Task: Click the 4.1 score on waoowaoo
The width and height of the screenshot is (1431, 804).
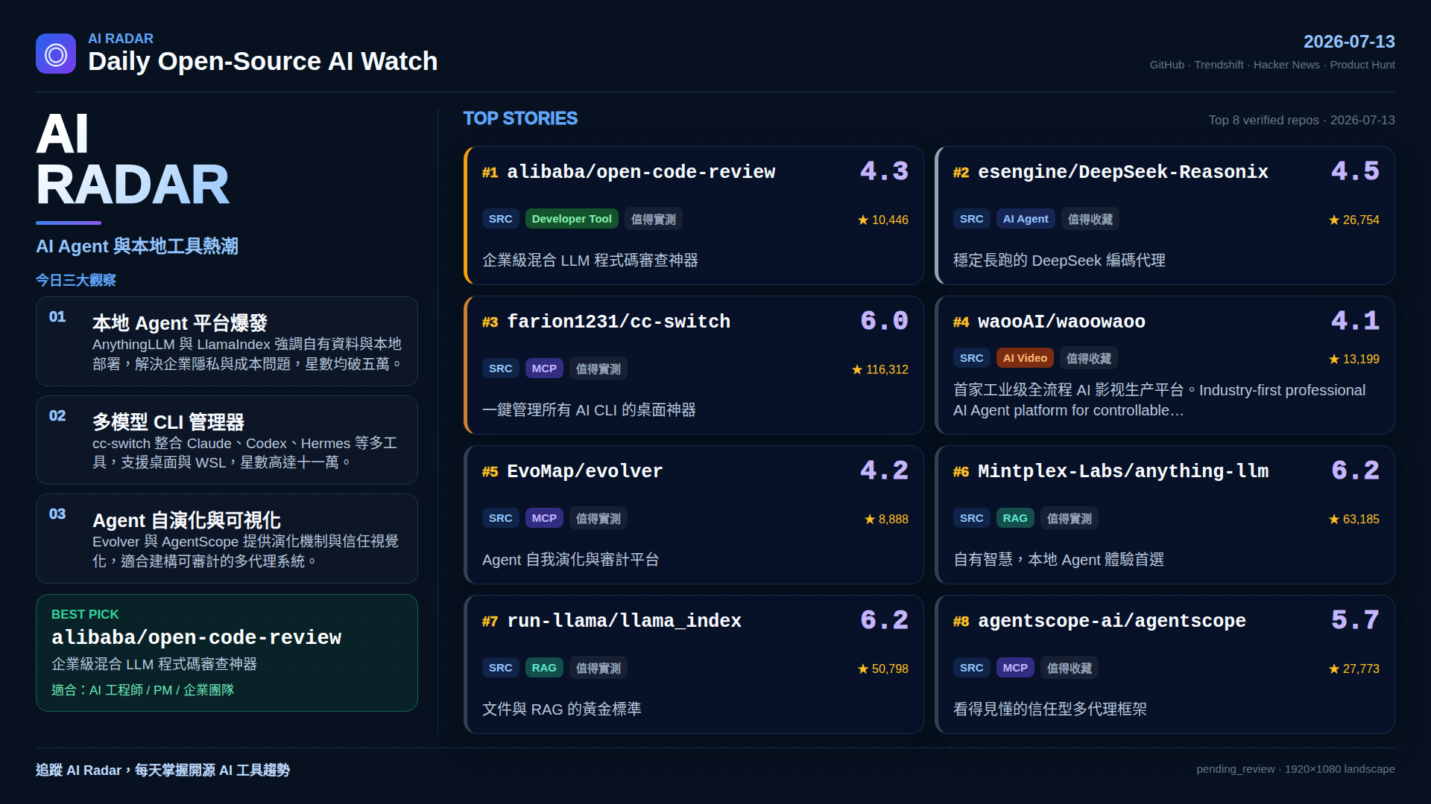Action: (1356, 321)
